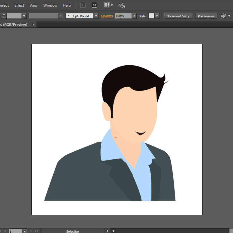The width and height of the screenshot is (233, 233).
Task: Click the Adobe Stock St icon
Action: [94, 5]
